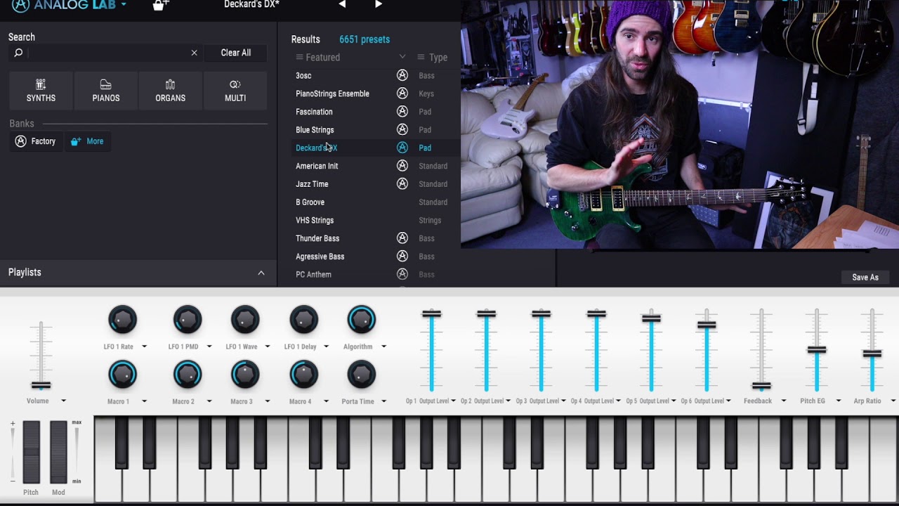The image size is (899, 506).
Task: Click Arturia icon on Deckard's DX row
Action: coord(402,148)
